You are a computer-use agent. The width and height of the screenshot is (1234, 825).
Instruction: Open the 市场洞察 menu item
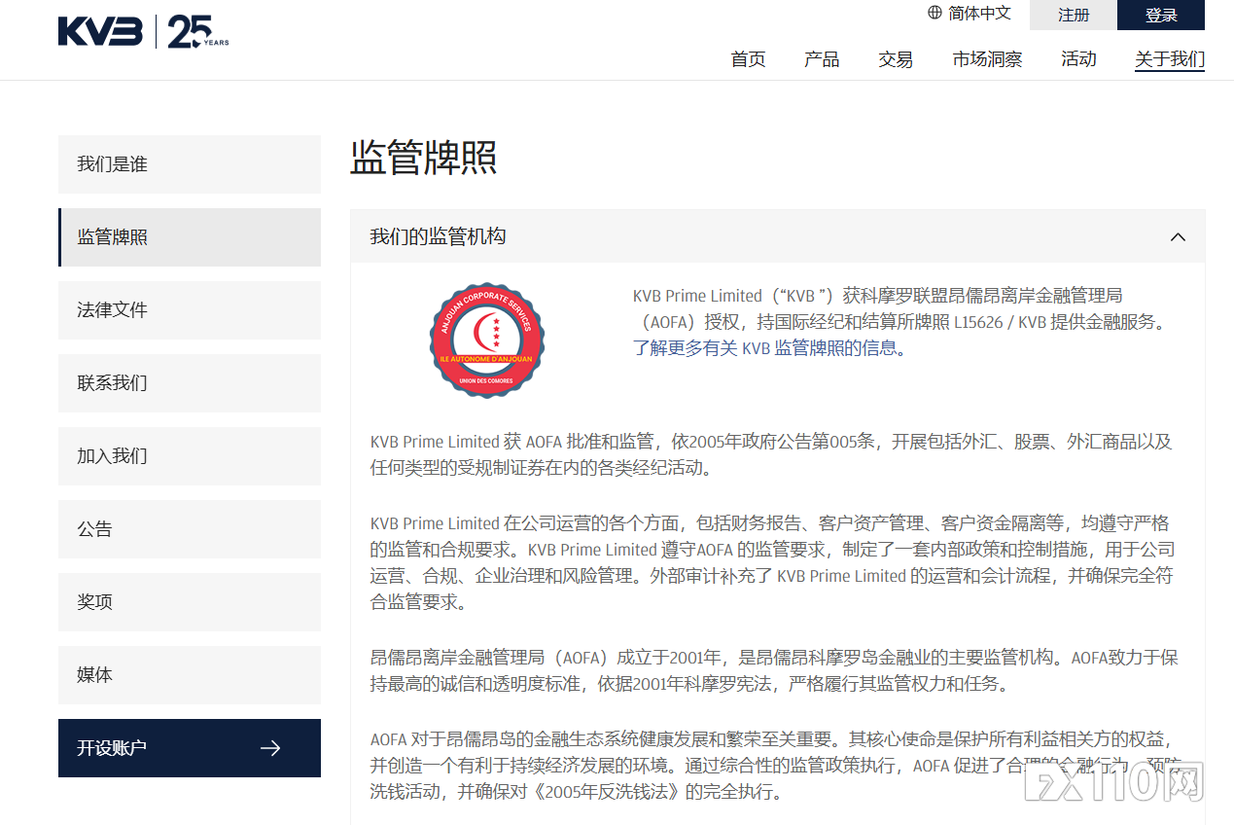pyautogui.click(x=986, y=59)
